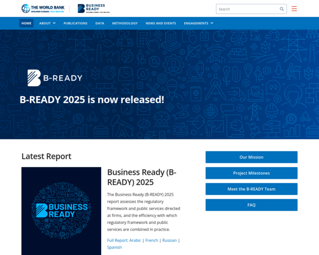Image resolution: width=319 pixels, height=255 pixels.
Task: Click the Business Ready (B-READY) 2025 title
Action: click(x=142, y=177)
